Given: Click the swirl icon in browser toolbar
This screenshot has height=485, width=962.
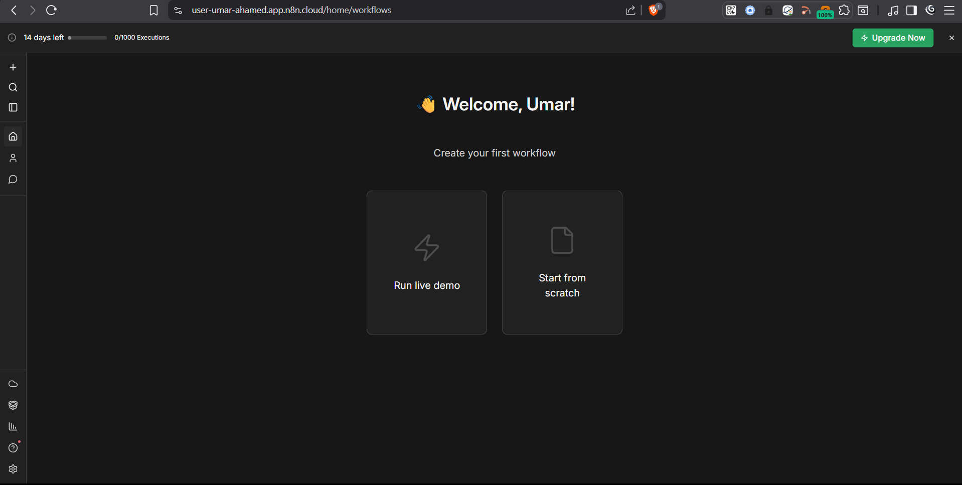Looking at the screenshot, I should [x=930, y=10].
